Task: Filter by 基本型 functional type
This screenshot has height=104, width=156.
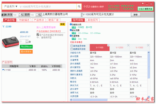Action: pos(89,27)
